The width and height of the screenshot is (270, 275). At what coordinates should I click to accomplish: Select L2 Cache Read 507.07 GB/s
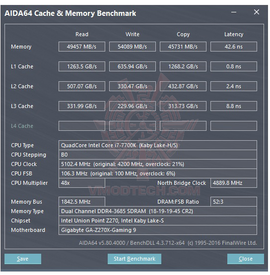(82, 86)
